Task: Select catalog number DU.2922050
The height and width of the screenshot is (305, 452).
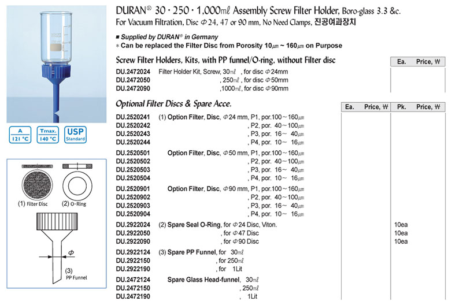Action: pos(133,233)
